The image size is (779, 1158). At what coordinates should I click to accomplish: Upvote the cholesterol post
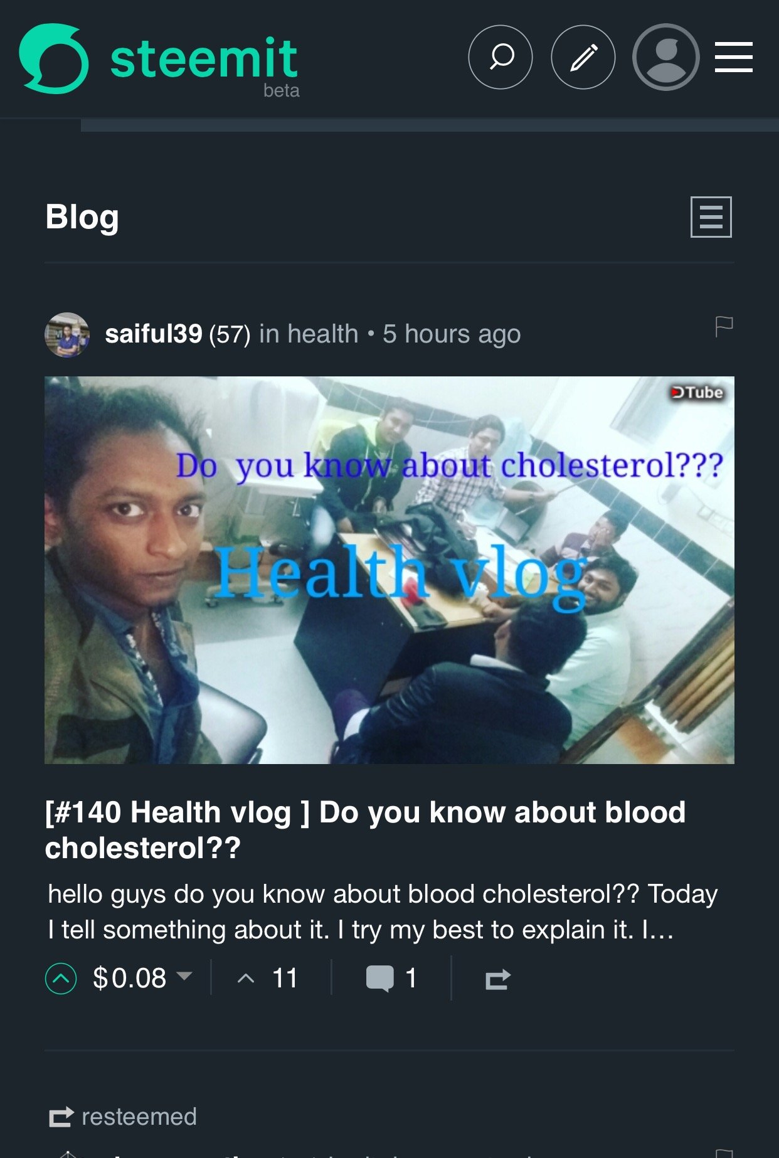click(61, 978)
